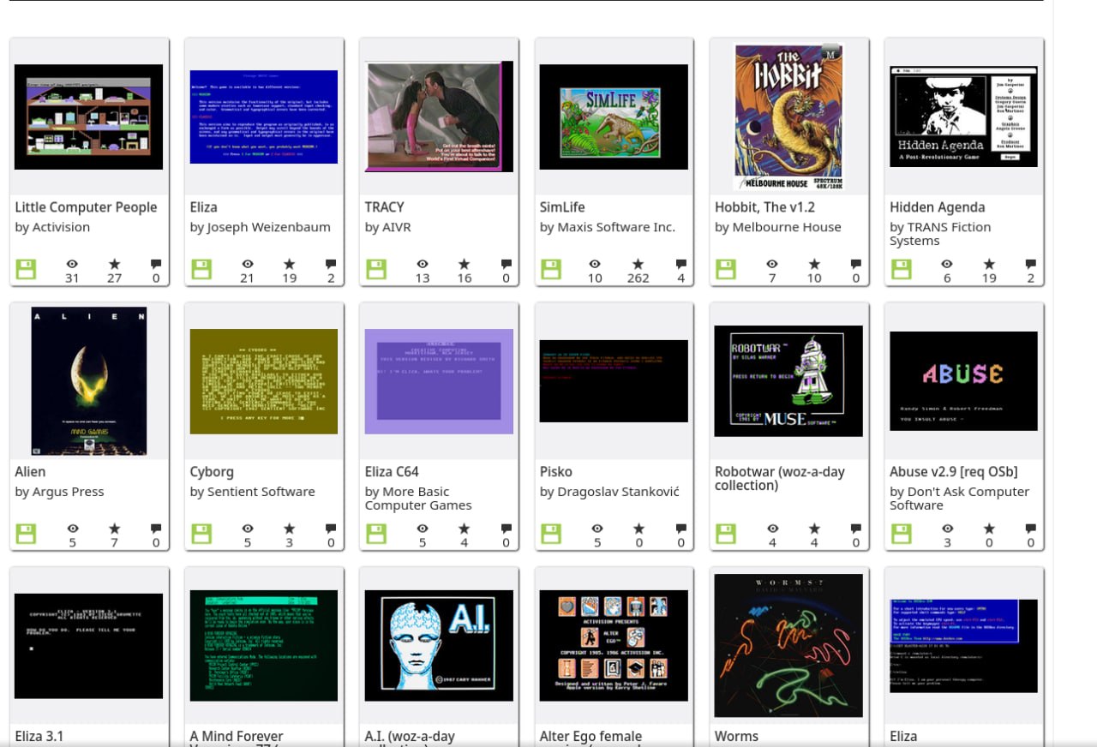Screen dimensions: 1097x747
Task: Click the favorites star icon on SimLife card
Action: point(638,264)
